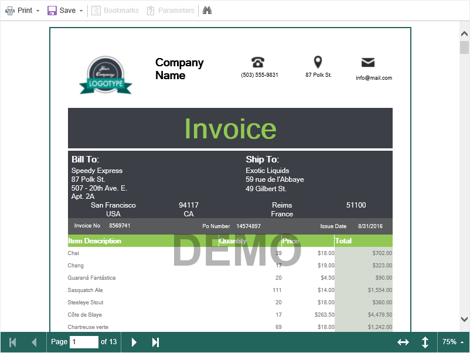Click the info@mail.com email address
Screen dimensions: 470x353
point(373,77)
